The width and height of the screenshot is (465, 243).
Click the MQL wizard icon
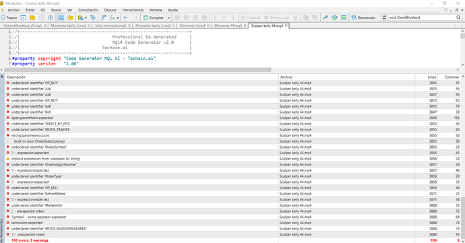coord(103,18)
